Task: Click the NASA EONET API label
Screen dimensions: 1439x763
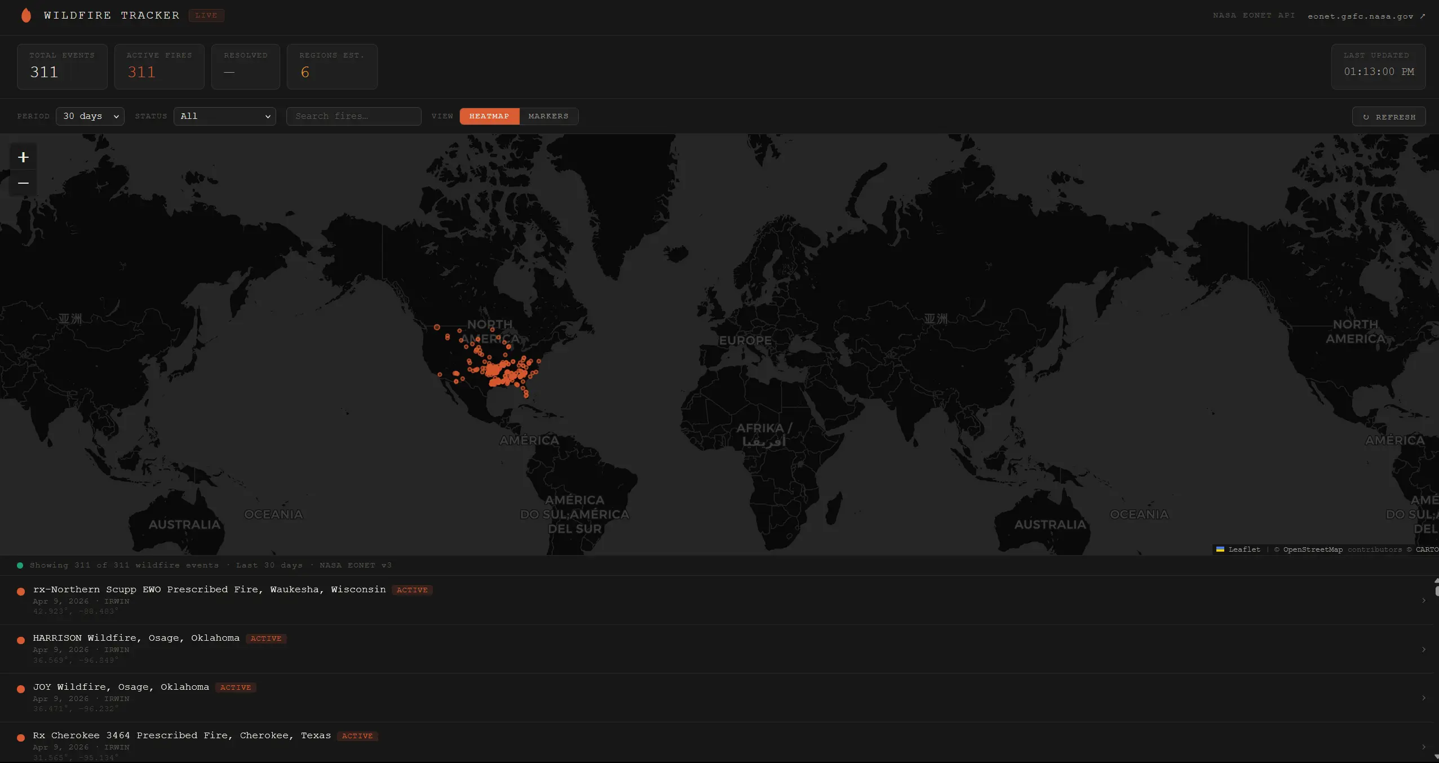Action: point(1254,15)
